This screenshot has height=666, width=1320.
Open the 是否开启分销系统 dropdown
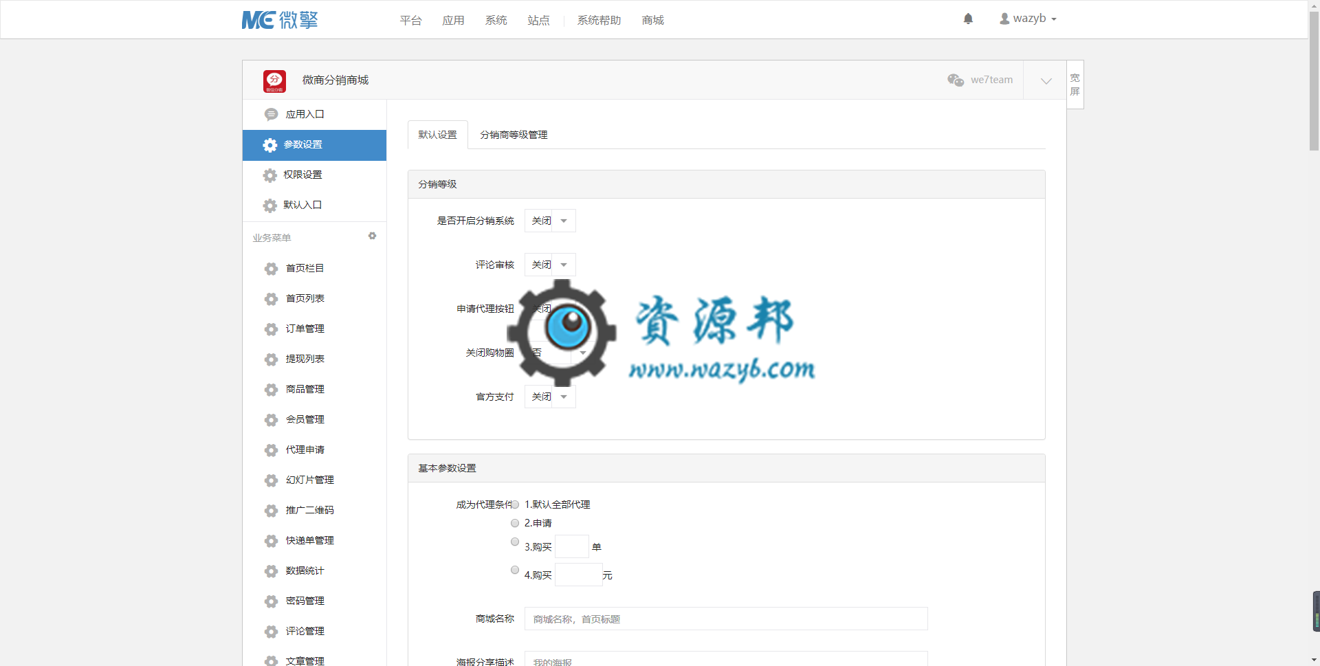[550, 221]
